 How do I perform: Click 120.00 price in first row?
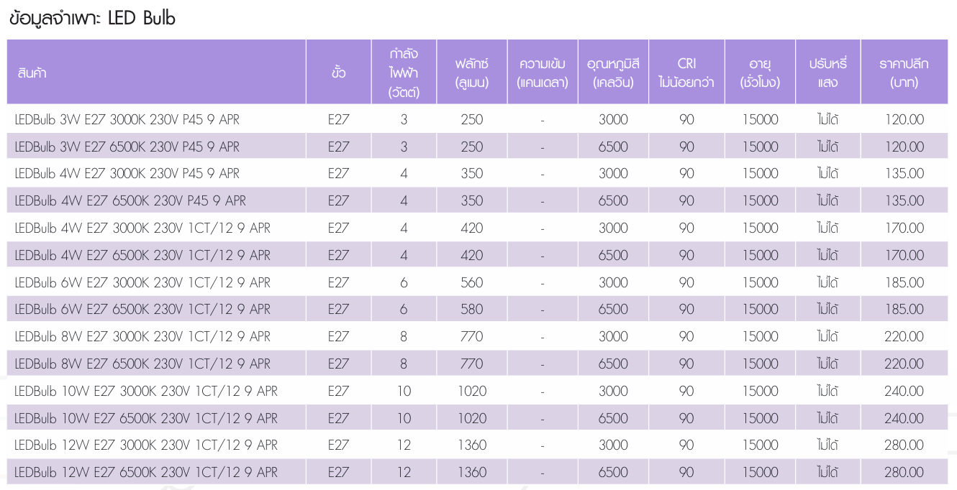(904, 120)
